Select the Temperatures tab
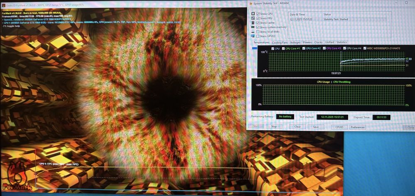The image size is (415, 196). 261,42
